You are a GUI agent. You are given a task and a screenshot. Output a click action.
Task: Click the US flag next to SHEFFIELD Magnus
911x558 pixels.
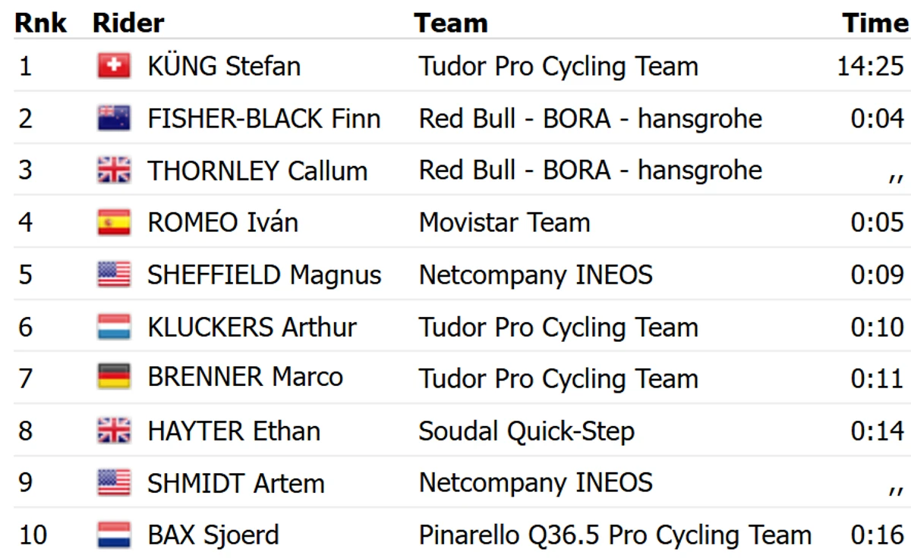(114, 274)
